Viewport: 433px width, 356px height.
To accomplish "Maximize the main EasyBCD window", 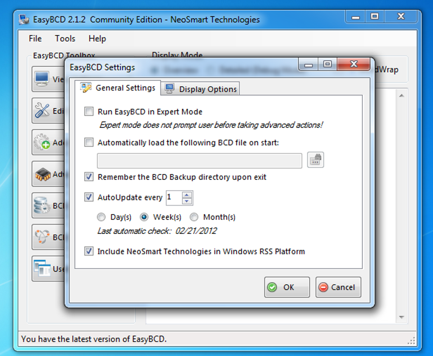I will click(375, 17).
